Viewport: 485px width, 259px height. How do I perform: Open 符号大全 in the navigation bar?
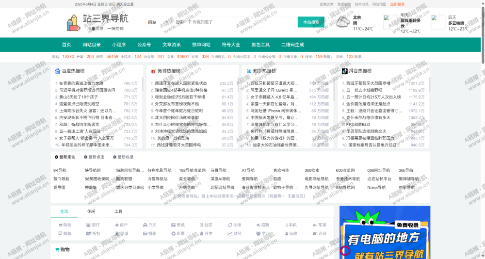coord(231,45)
